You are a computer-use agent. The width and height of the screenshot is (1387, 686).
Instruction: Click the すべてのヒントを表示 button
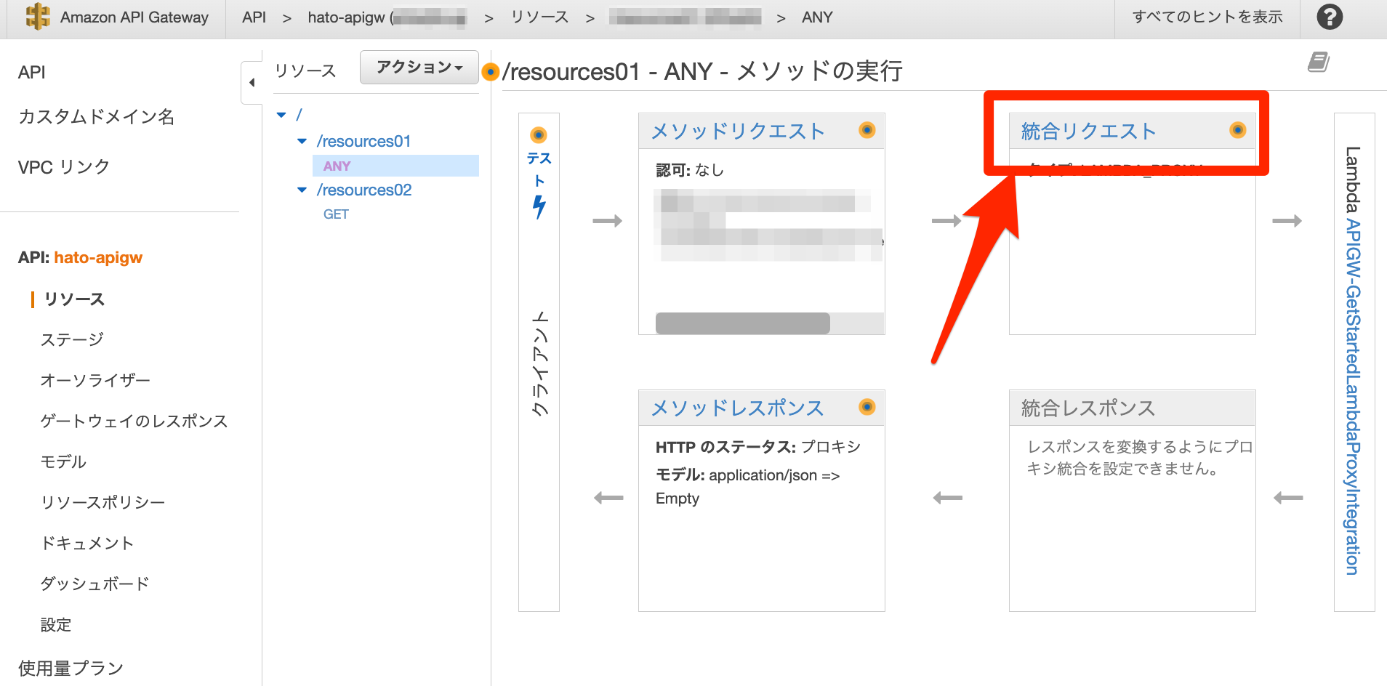[x=1206, y=17]
